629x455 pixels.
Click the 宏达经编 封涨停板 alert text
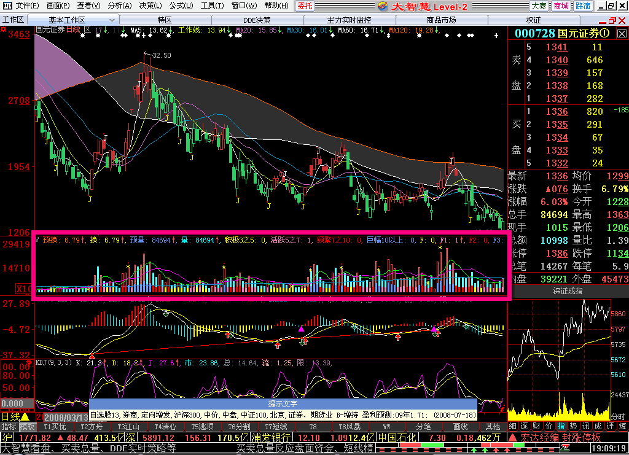(560, 438)
